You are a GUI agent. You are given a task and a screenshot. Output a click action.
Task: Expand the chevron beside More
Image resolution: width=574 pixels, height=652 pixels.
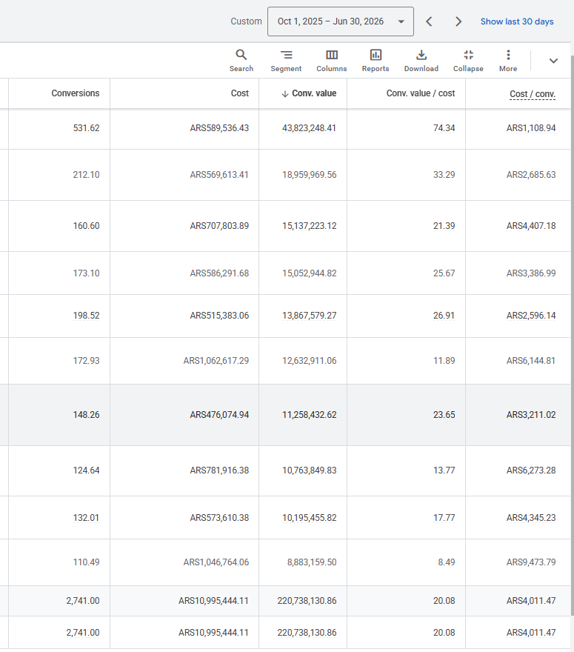click(x=553, y=61)
